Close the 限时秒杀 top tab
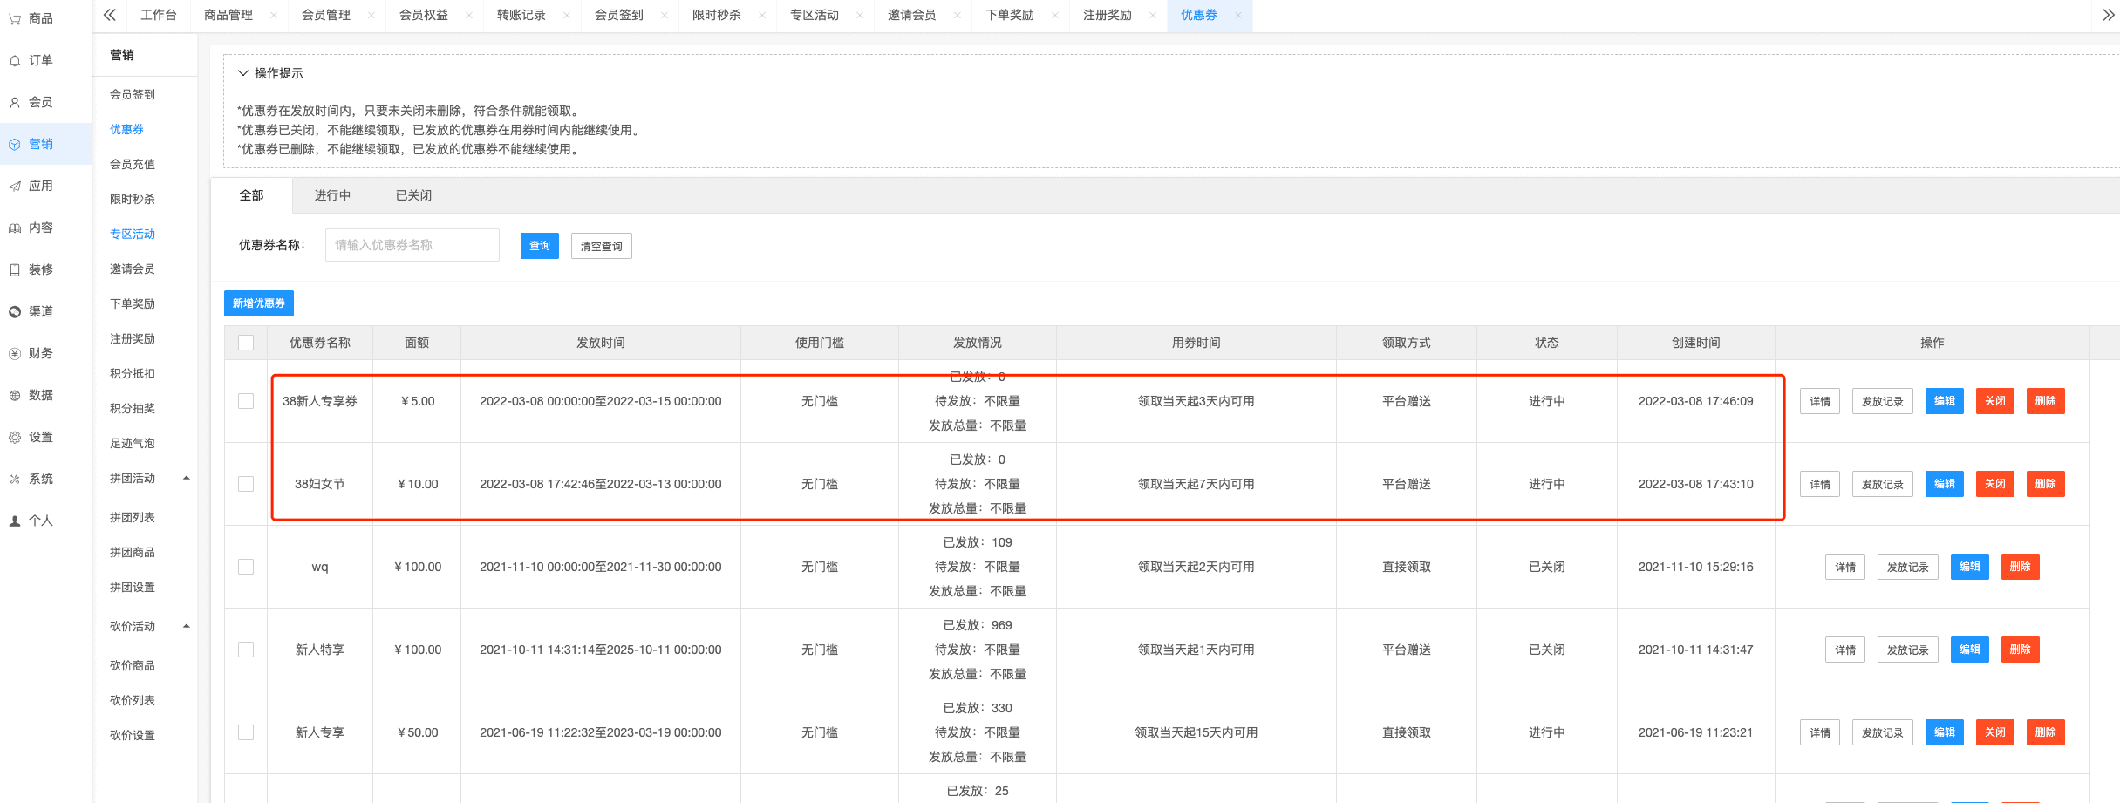The height and width of the screenshot is (803, 2120). (x=762, y=16)
